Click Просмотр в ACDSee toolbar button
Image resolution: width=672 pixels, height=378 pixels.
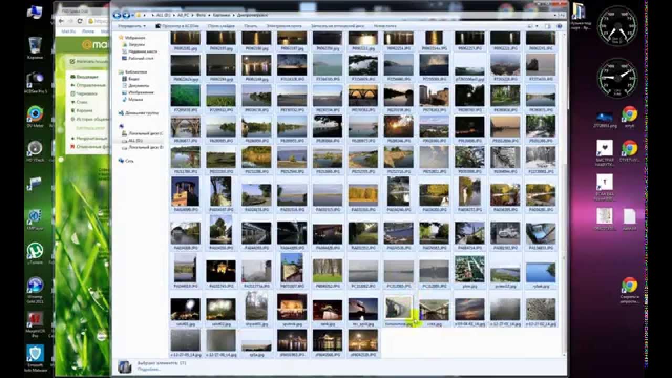tap(177, 26)
